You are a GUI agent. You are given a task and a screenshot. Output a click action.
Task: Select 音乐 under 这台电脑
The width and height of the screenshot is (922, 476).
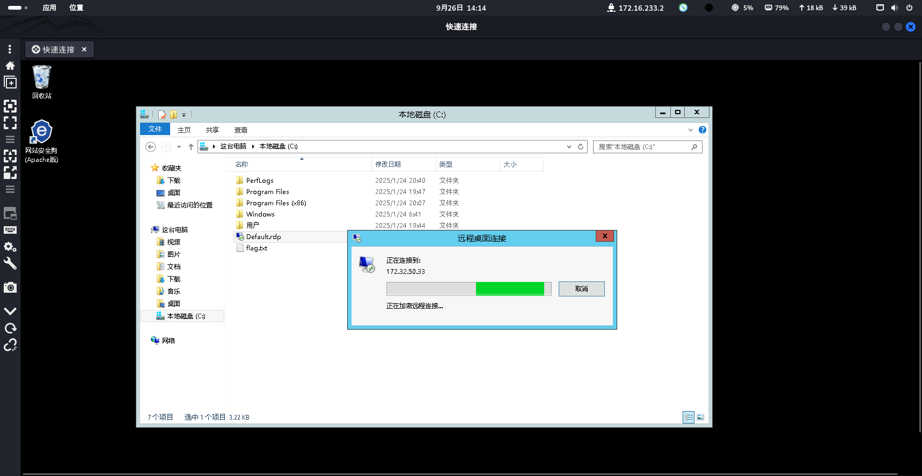pyautogui.click(x=174, y=291)
